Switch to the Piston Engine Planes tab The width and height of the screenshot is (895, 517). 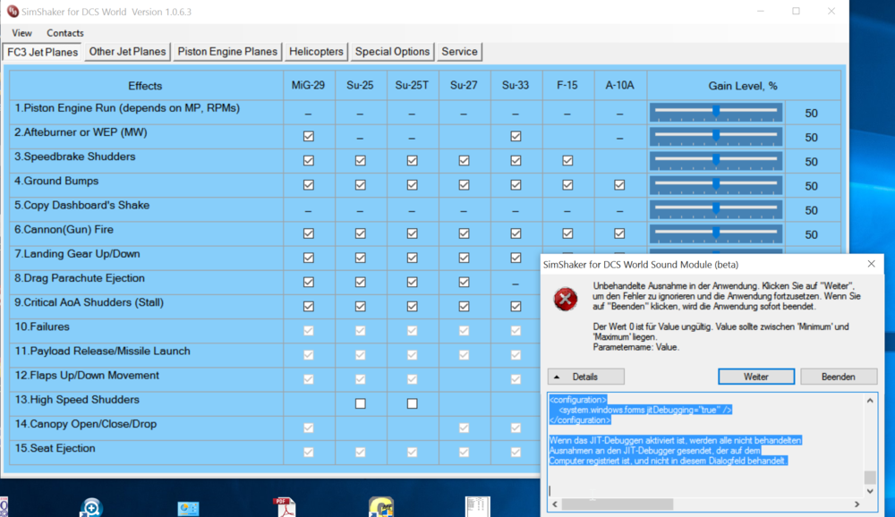(x=227, y=51)
